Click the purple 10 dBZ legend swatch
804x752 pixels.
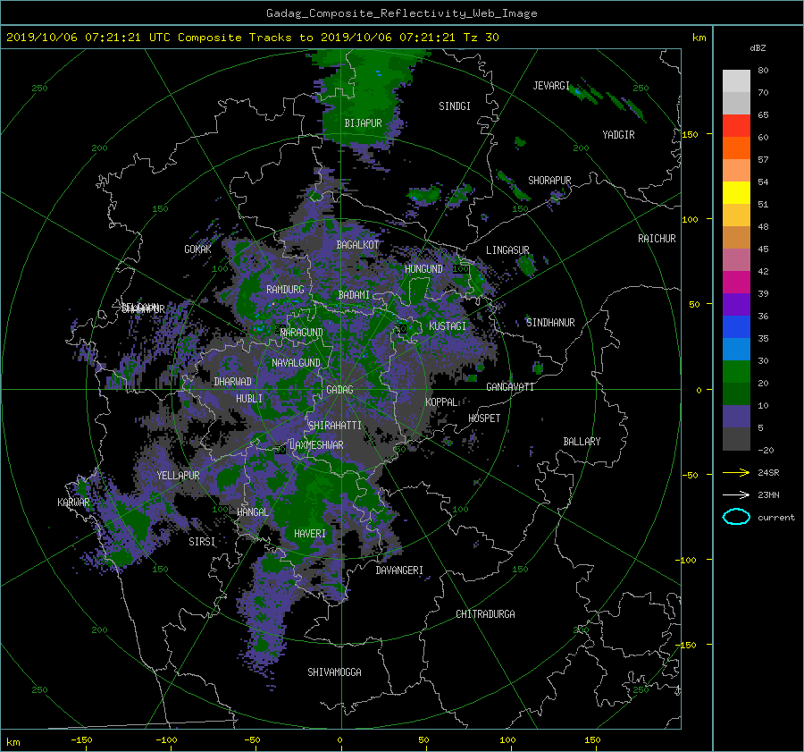click(736, 416)
